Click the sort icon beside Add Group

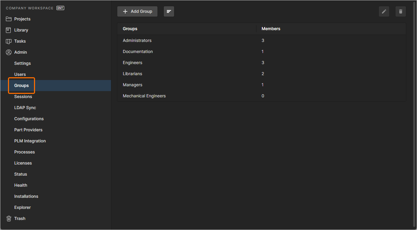169,11
